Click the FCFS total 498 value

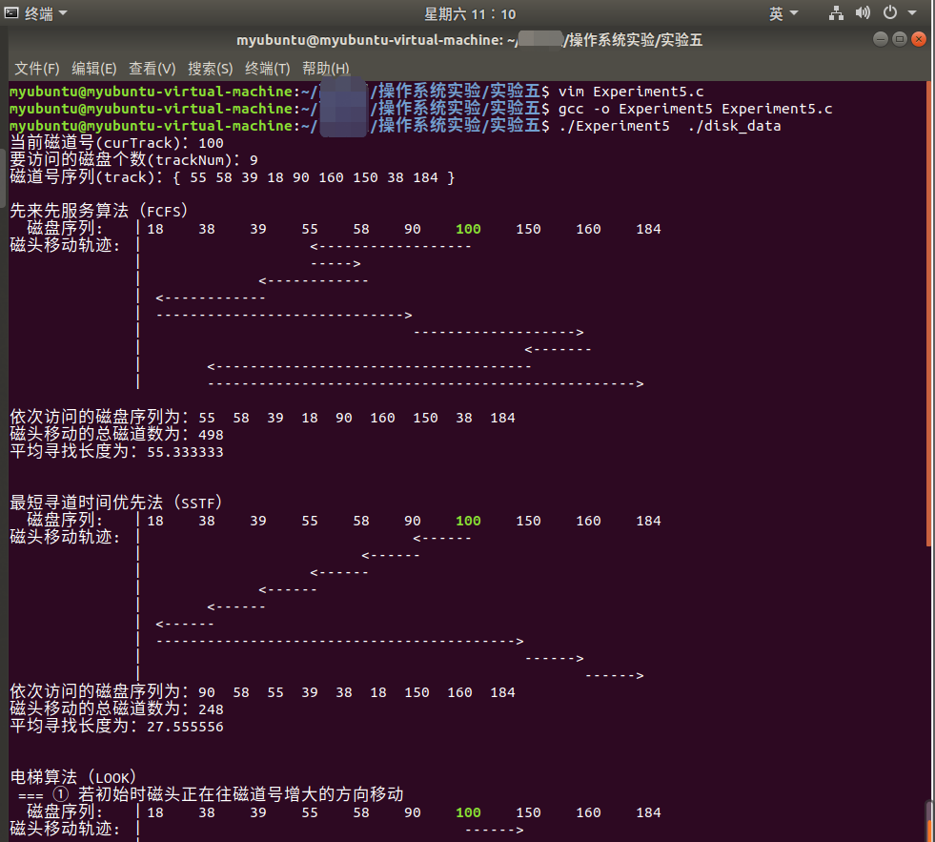(211, 435)
